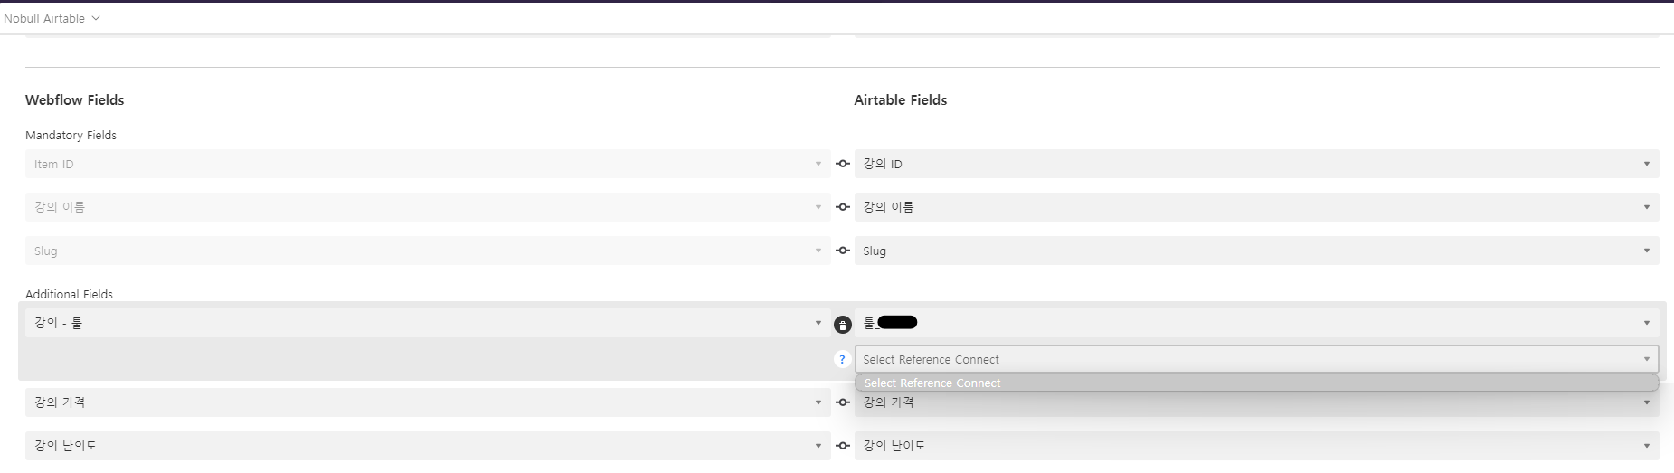The image size is (1674, 473).
Task: Click the Mandatory Fields label
Action: pos(71,136)
